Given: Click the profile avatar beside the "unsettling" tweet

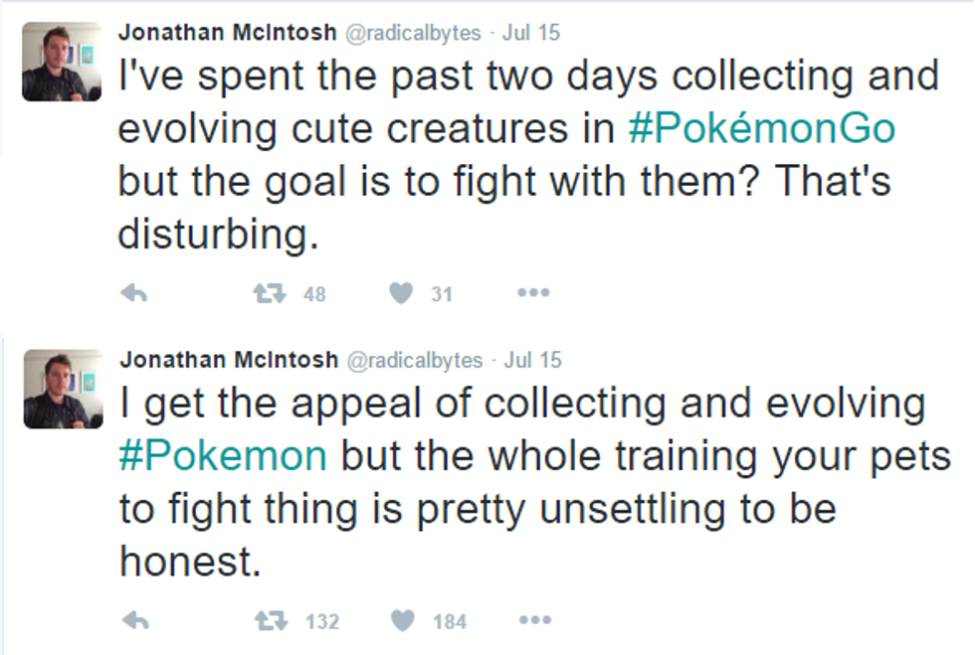Looking at the screenshot, I should click(x=62, y=389).
